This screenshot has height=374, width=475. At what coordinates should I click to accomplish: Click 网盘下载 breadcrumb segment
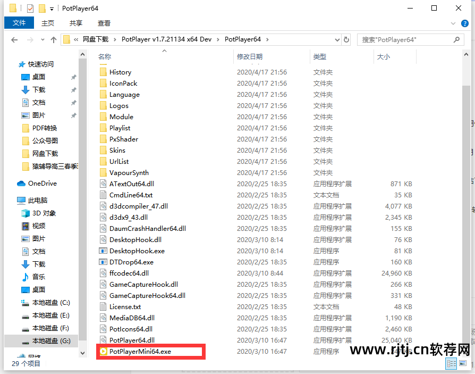pyautogui.click(x=96, y=39)
